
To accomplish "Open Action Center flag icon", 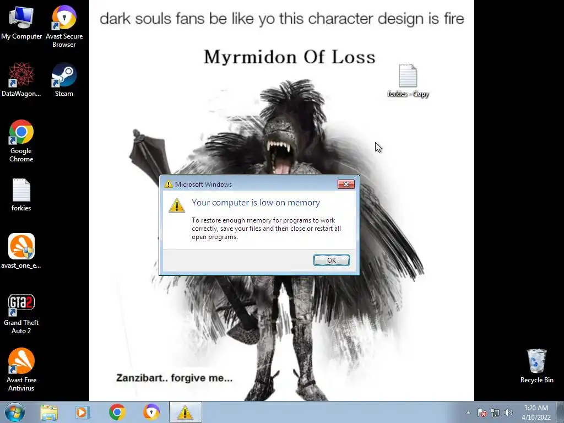I will click(482, 413).
